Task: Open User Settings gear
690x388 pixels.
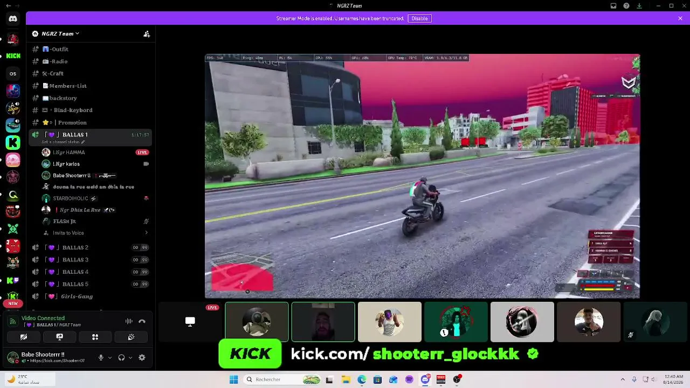Action: [142, 357]
